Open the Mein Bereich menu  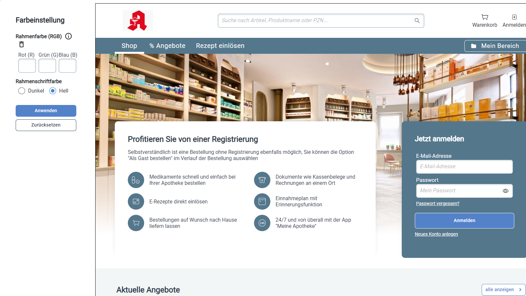pyautogui.click(x=495, y=46)
